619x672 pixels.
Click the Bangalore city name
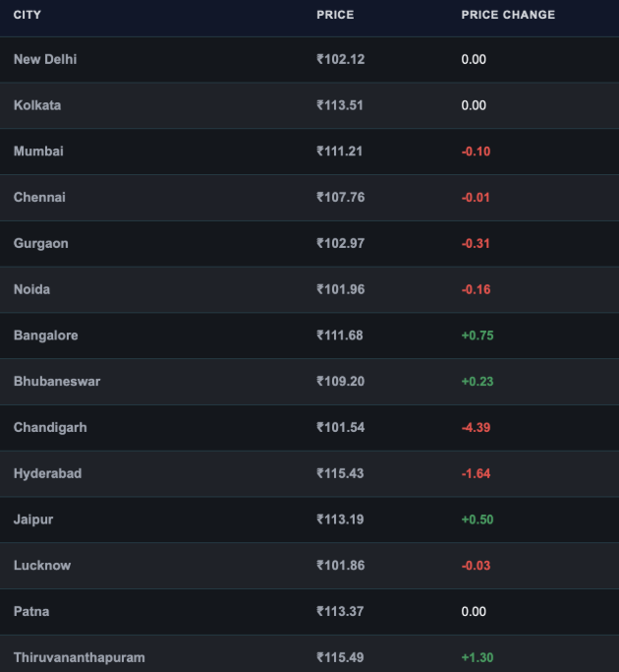[x=46, y=336]
